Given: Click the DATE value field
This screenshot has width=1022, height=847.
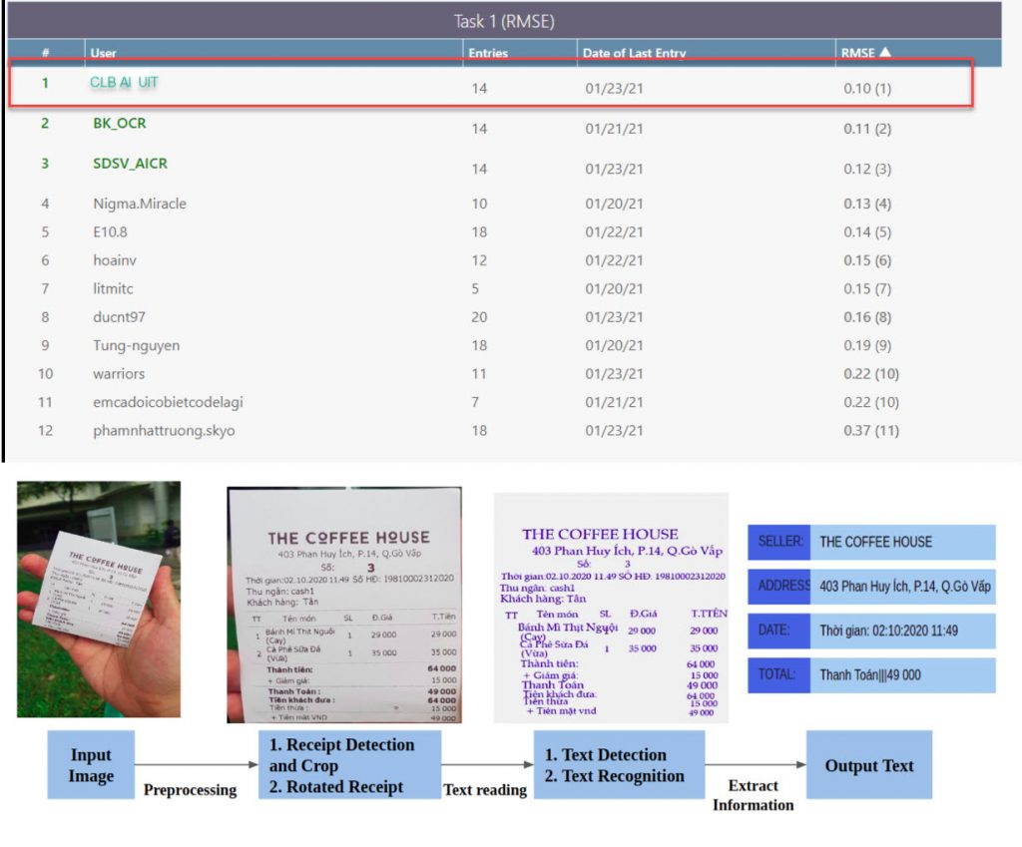Looking at the screenshot, I should pos(903,631).
